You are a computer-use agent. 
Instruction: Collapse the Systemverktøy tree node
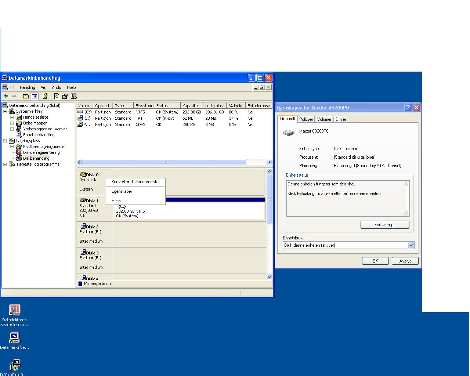5,112
